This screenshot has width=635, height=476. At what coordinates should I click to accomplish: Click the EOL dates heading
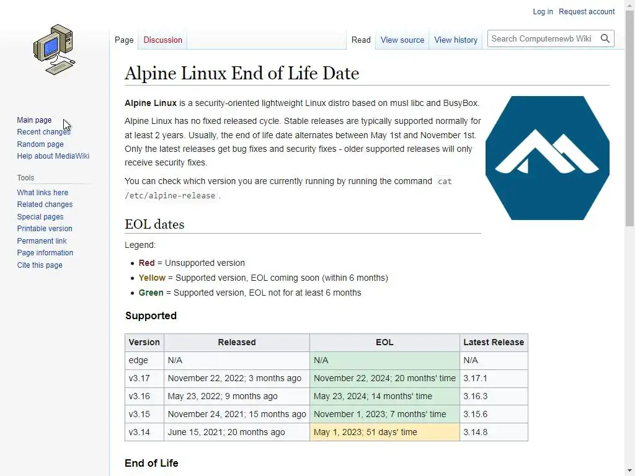point(154,224)
